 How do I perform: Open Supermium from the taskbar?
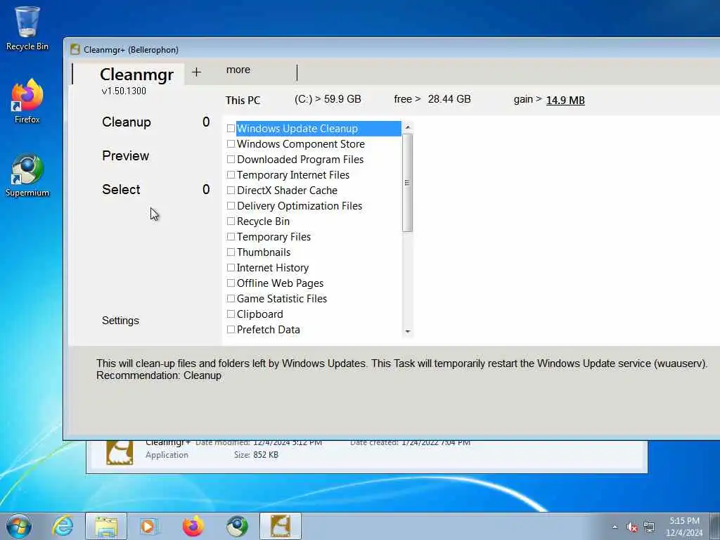(x=237, y=526)
